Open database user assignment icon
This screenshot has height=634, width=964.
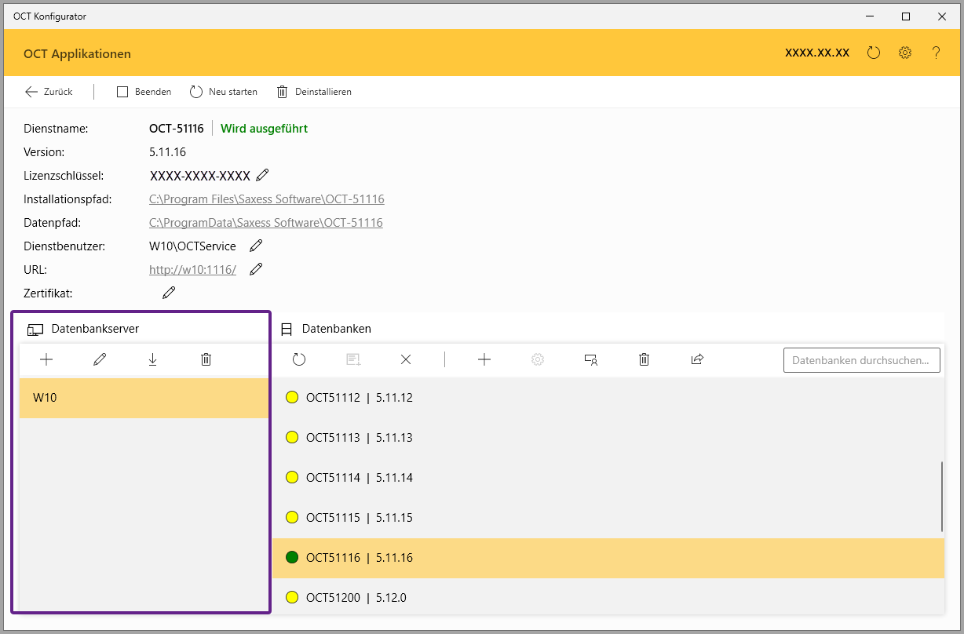[x=591, y=359]
